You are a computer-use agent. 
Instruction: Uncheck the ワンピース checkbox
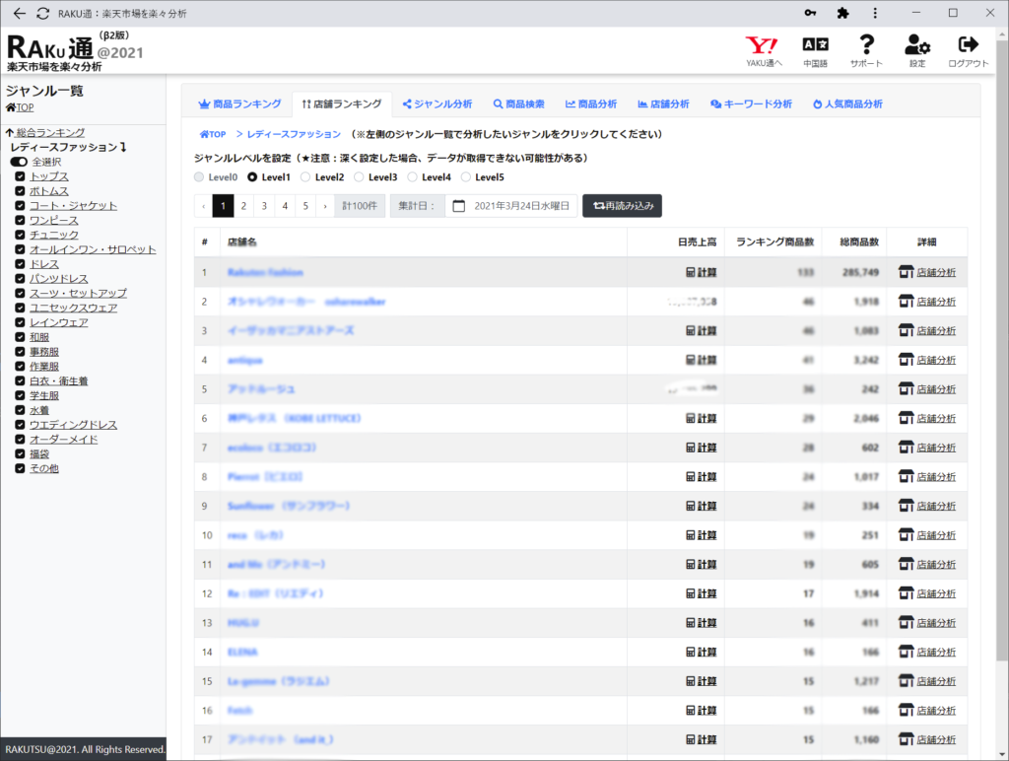(20, 220)
